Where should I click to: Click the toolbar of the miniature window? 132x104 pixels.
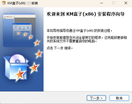point(19,17)
